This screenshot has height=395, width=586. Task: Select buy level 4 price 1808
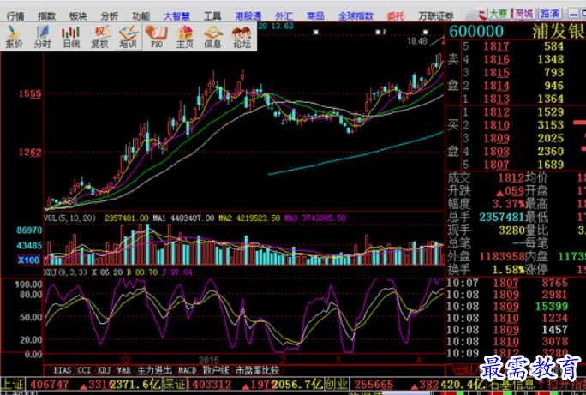point(496,152)
